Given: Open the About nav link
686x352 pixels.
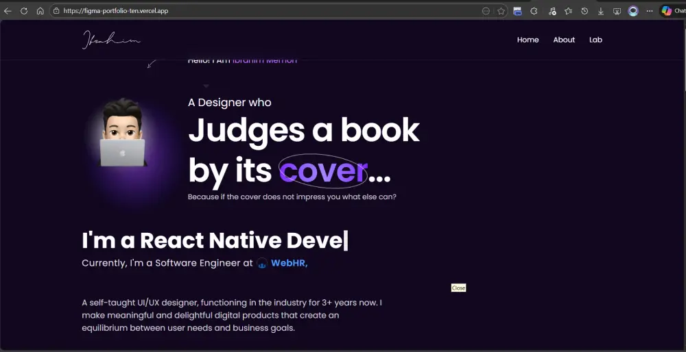Looking at the screenshot, I should (564, 40).
